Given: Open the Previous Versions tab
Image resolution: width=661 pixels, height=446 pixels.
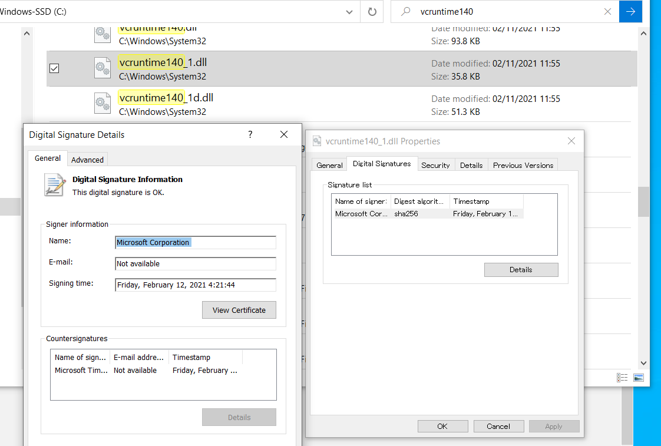Looking at the screenshot, I should click(x=523, y=165).
